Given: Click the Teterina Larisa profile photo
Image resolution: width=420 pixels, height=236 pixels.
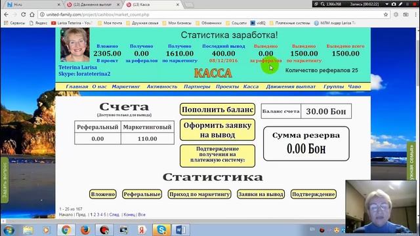Looking at the screenshot, I should click(75, 45).
